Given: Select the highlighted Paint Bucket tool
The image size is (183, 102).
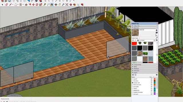Looking at the screenshot, I should 52,5.
